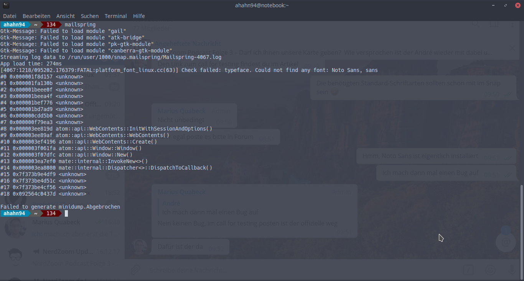Screen dimensions: 524x281
Task: Click the 'Failed to generate minidump' line
Action: 60,207
